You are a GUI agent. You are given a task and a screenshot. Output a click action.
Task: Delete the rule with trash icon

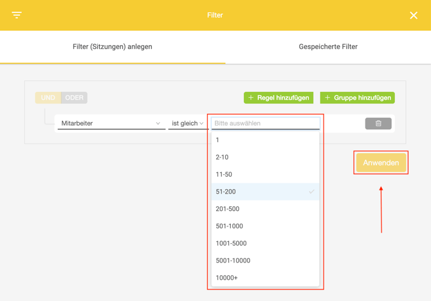tap(378, 123)
